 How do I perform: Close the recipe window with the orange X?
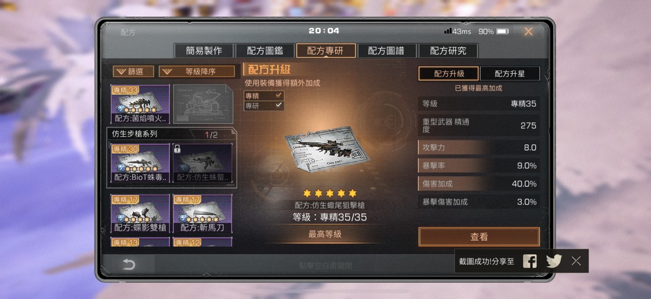(x=528, y=32)
